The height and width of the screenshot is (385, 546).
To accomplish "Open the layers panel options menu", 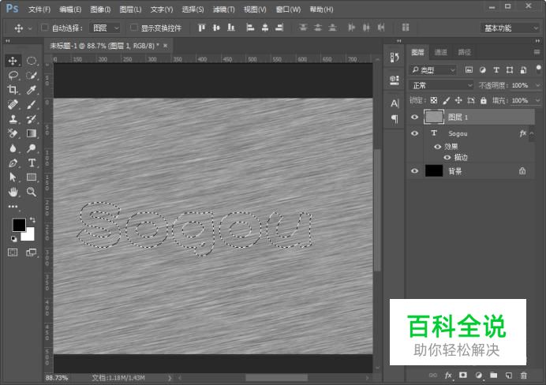I will point(537,52).
